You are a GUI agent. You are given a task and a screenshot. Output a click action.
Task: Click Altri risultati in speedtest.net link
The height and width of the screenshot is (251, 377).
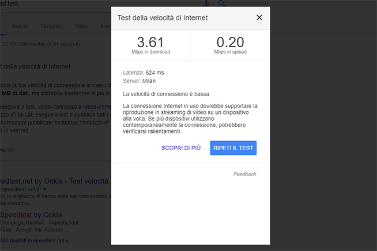34,241
